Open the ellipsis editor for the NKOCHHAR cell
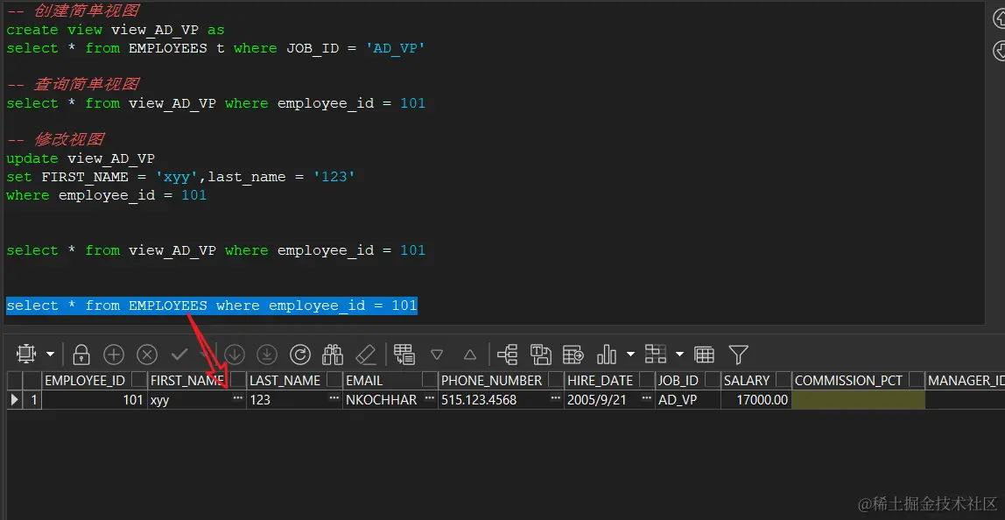 click(430, 399)
